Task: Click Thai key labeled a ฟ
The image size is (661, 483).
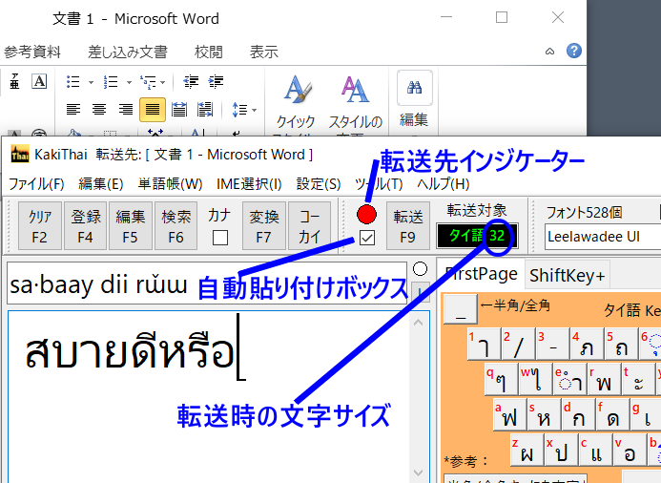Action: [510, 414]
